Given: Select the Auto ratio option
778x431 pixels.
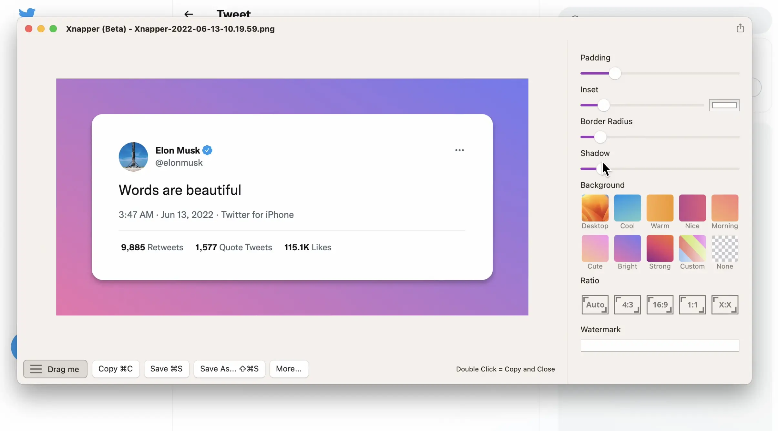Looking at the screenshot, I should point(595,305).
